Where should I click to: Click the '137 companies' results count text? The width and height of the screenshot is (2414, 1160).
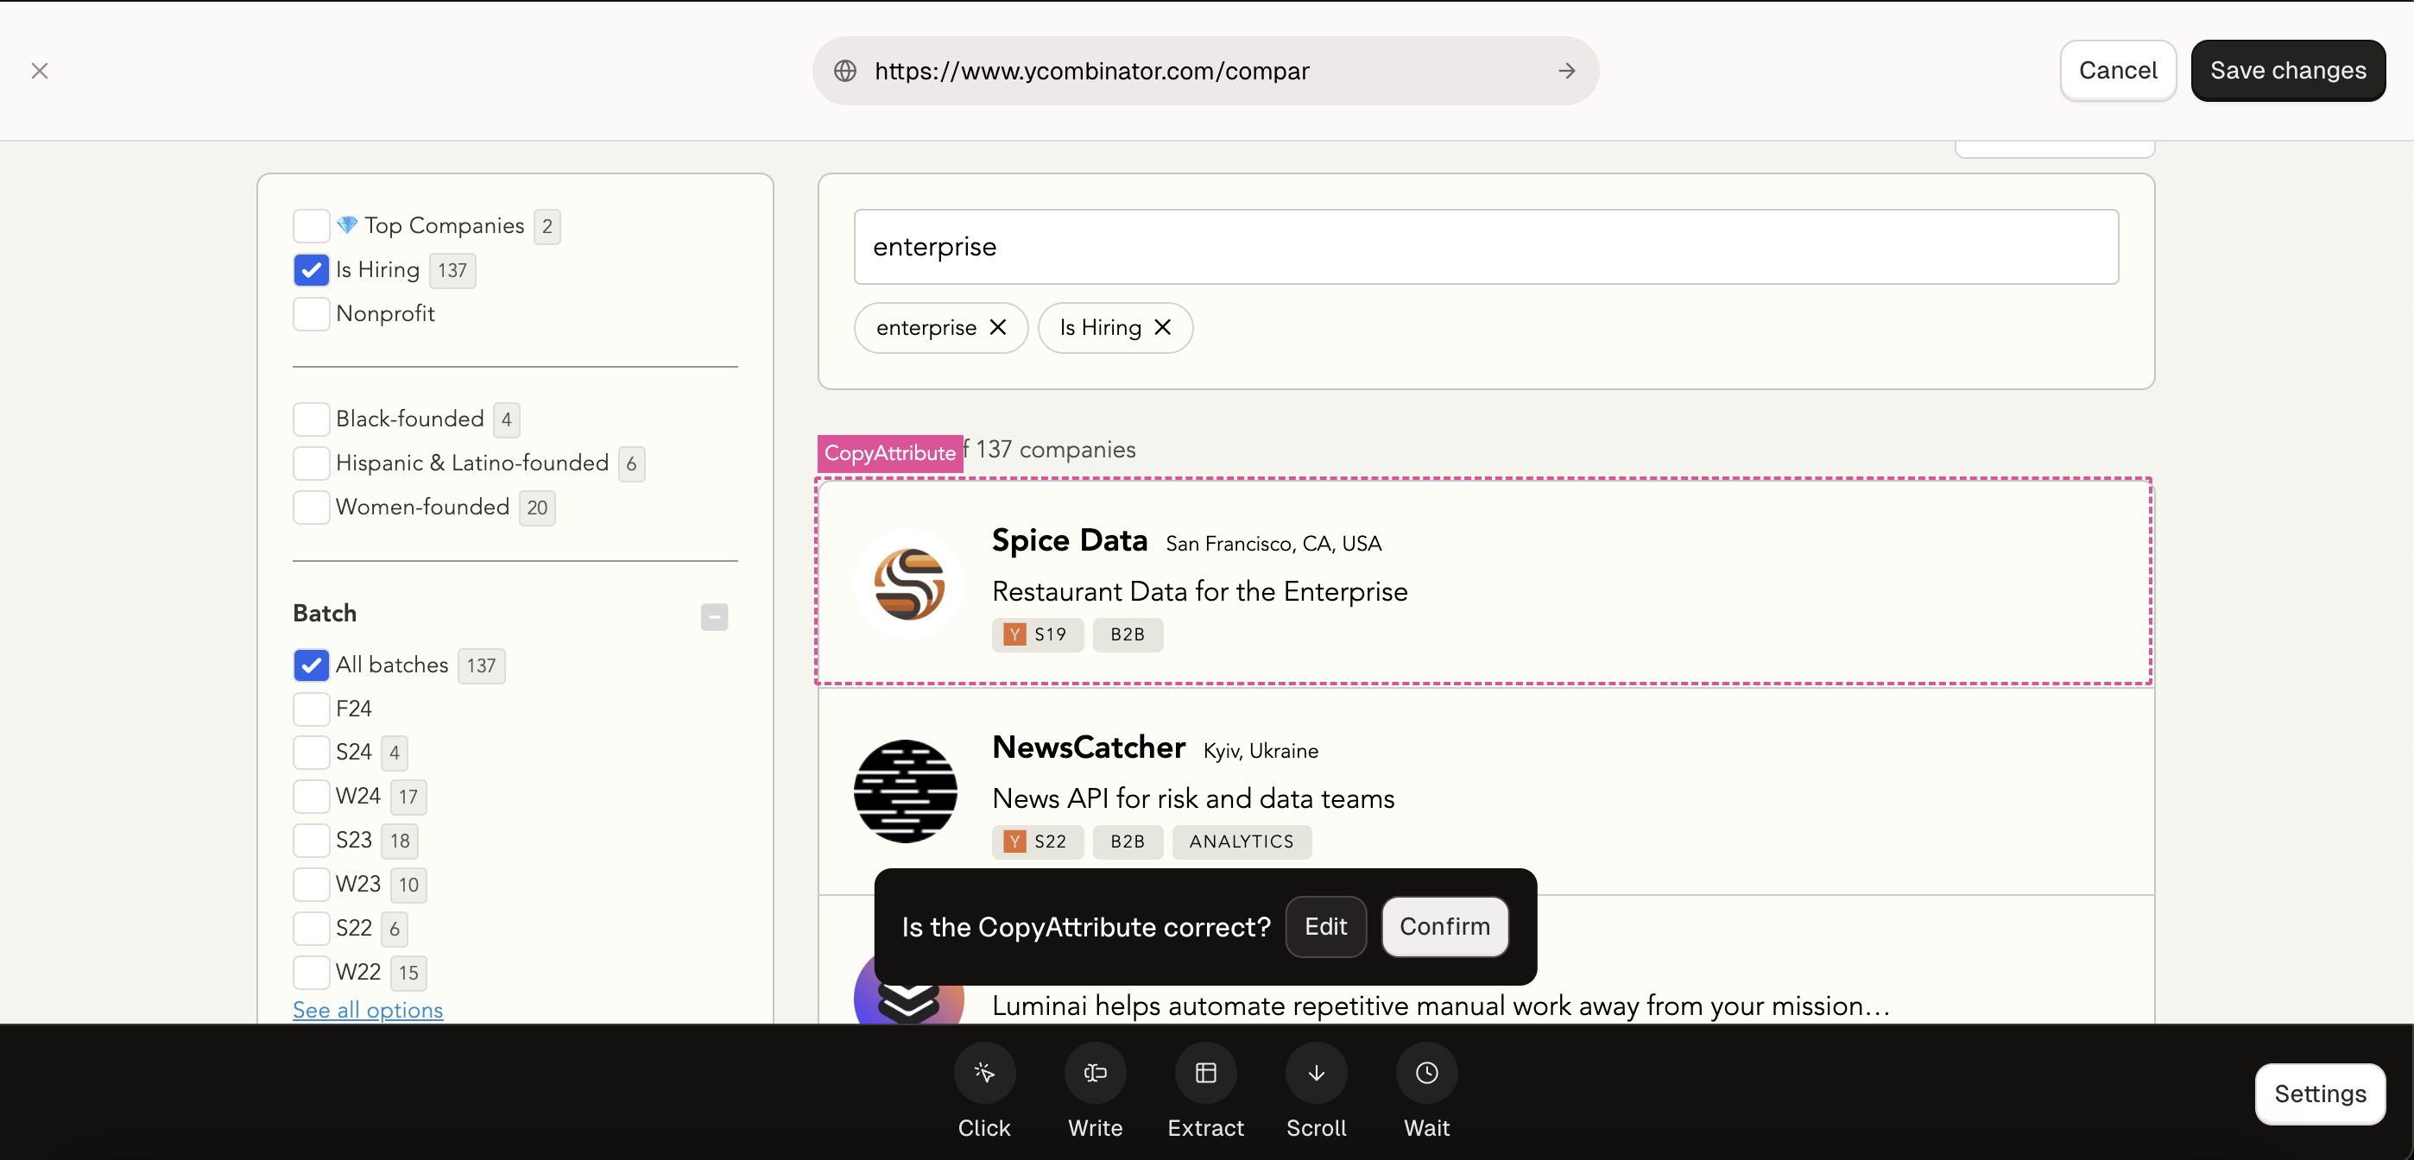1055,450
